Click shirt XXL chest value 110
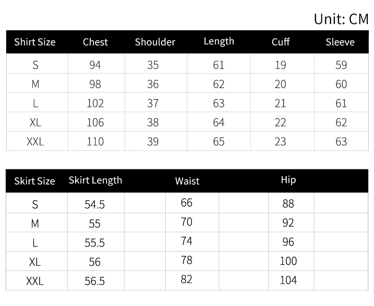 point(95,141)
